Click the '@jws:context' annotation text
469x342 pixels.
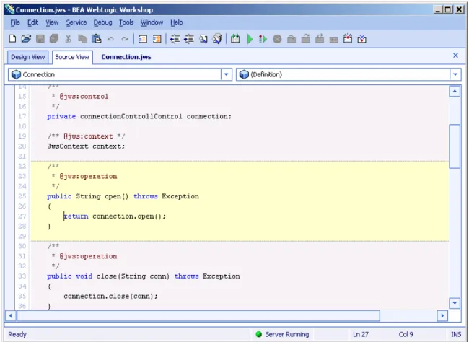[88, 136]
